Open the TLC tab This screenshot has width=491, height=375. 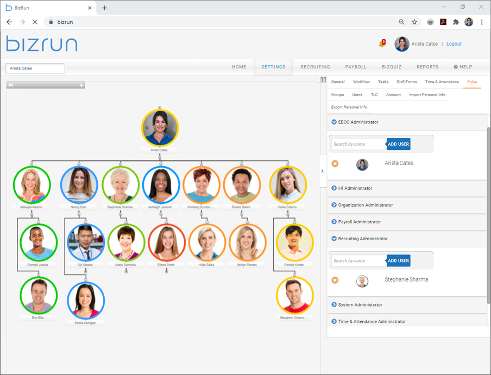[x=374, y=95]
